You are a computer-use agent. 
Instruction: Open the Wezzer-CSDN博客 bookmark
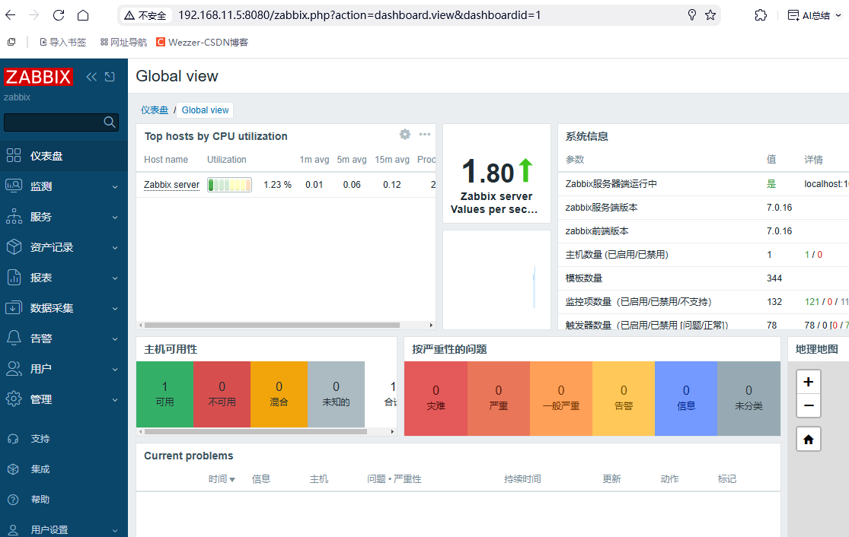tap(202, 42)
